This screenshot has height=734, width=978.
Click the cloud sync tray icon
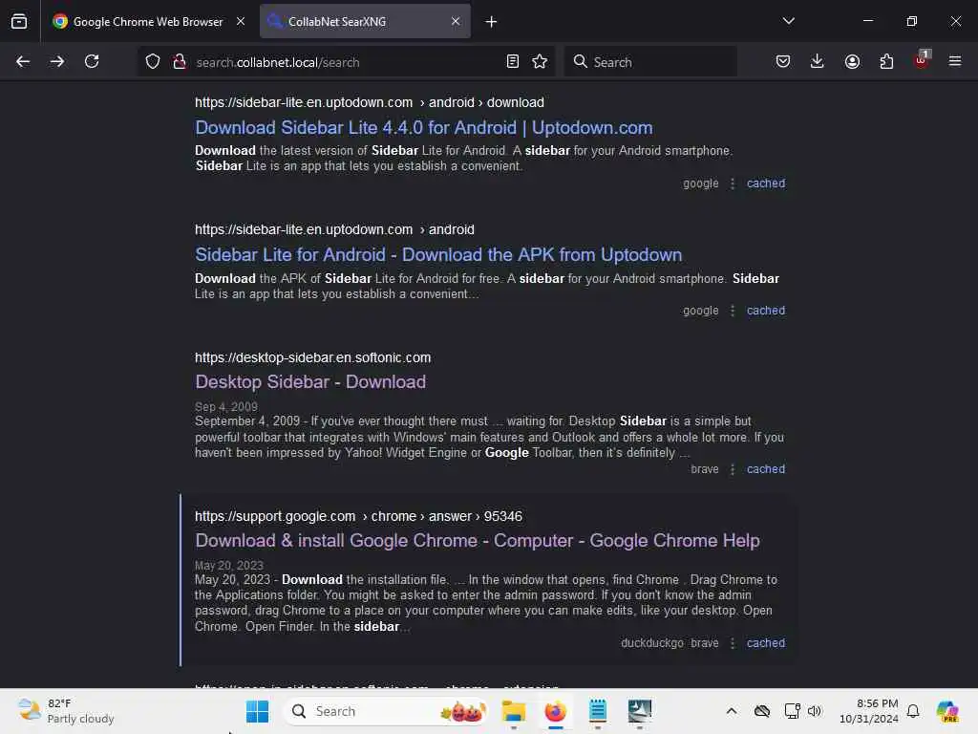[761, 711]
